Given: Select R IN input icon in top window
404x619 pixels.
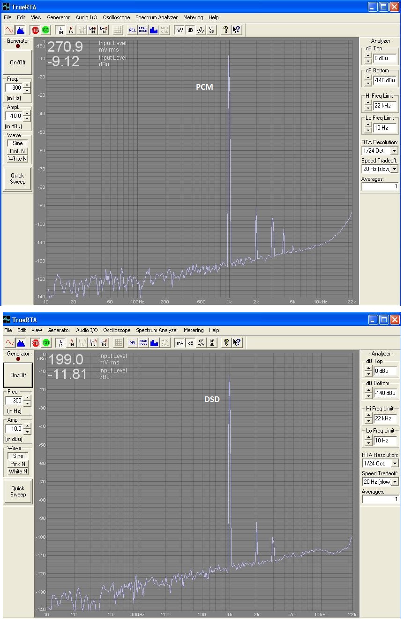Looking at the screenshot, I should point(71,30).
